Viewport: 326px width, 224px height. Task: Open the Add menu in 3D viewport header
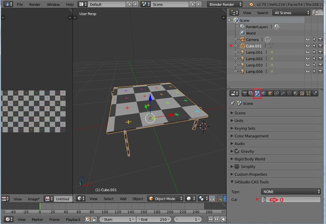pyautogui.click(x=123, y=199)
